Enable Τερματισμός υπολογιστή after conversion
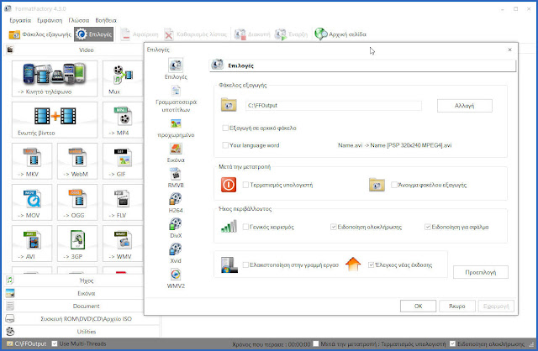 245,185
